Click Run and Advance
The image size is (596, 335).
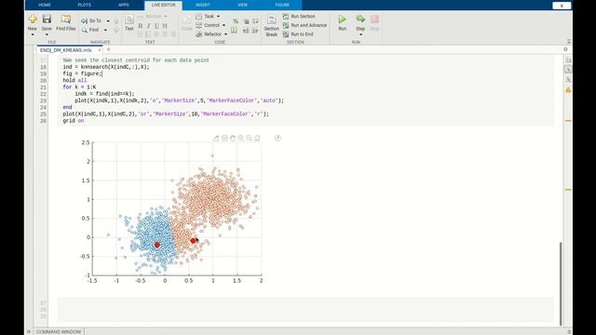(x=305, y=25)
